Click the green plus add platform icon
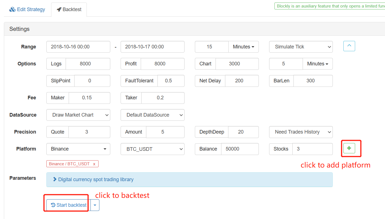Image resolution: width=385 pixels, height=219 pixels. coord(349,148)
